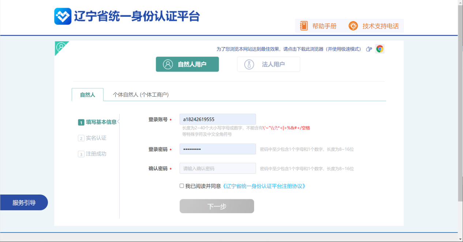Open the 服务引导 side button
This screenshot has height=242, width=463.
tap(24, 203)
